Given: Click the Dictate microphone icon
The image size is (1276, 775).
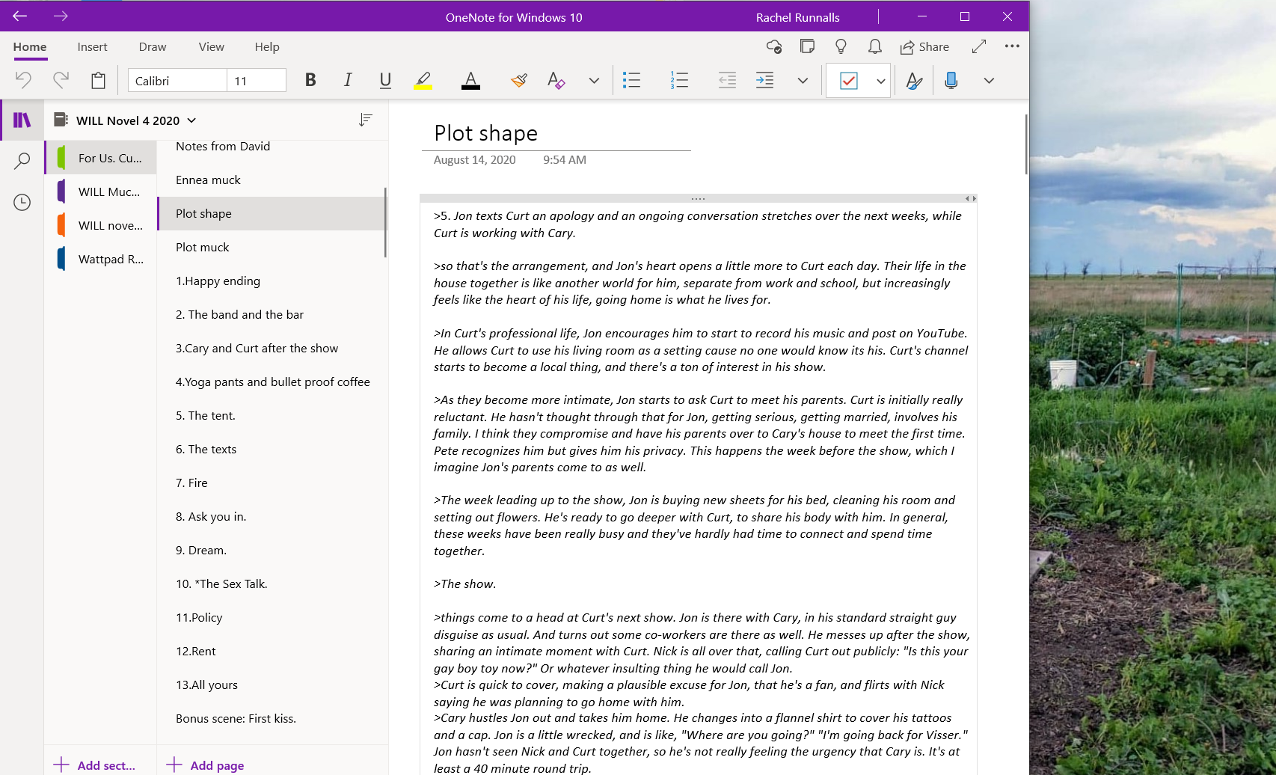Looking at the screenshot, I should click(951, 80).
